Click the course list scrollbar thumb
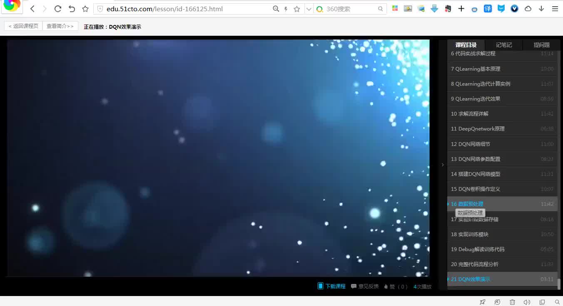 tap(559, 284)
